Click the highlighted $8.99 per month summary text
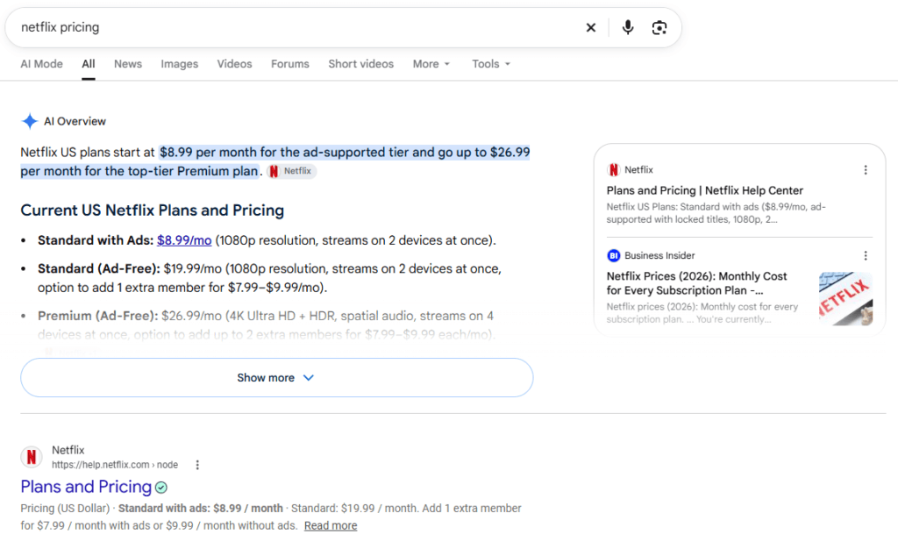Image resolution: width=898 pixels, height=542 pixels. (x=274, y=161)
